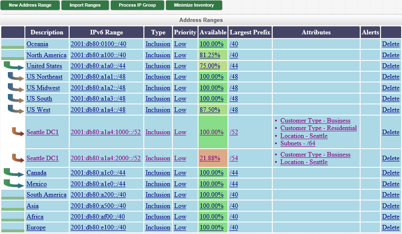The image size is (402, 234).
Task: Delete the Asia address range
Action: [x=390, y=206]
